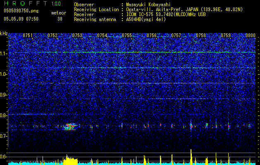Click the 0759 time marker
The height and width of the screenshot is (165, 260).
226,35
